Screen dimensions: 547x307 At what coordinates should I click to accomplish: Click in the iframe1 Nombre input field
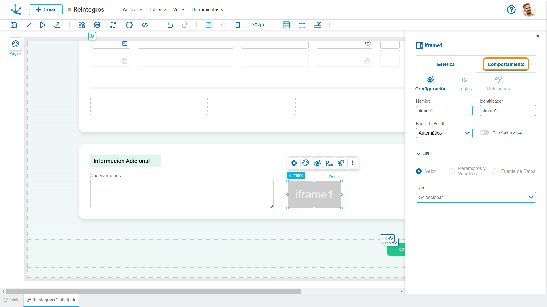tap(444, 111)
